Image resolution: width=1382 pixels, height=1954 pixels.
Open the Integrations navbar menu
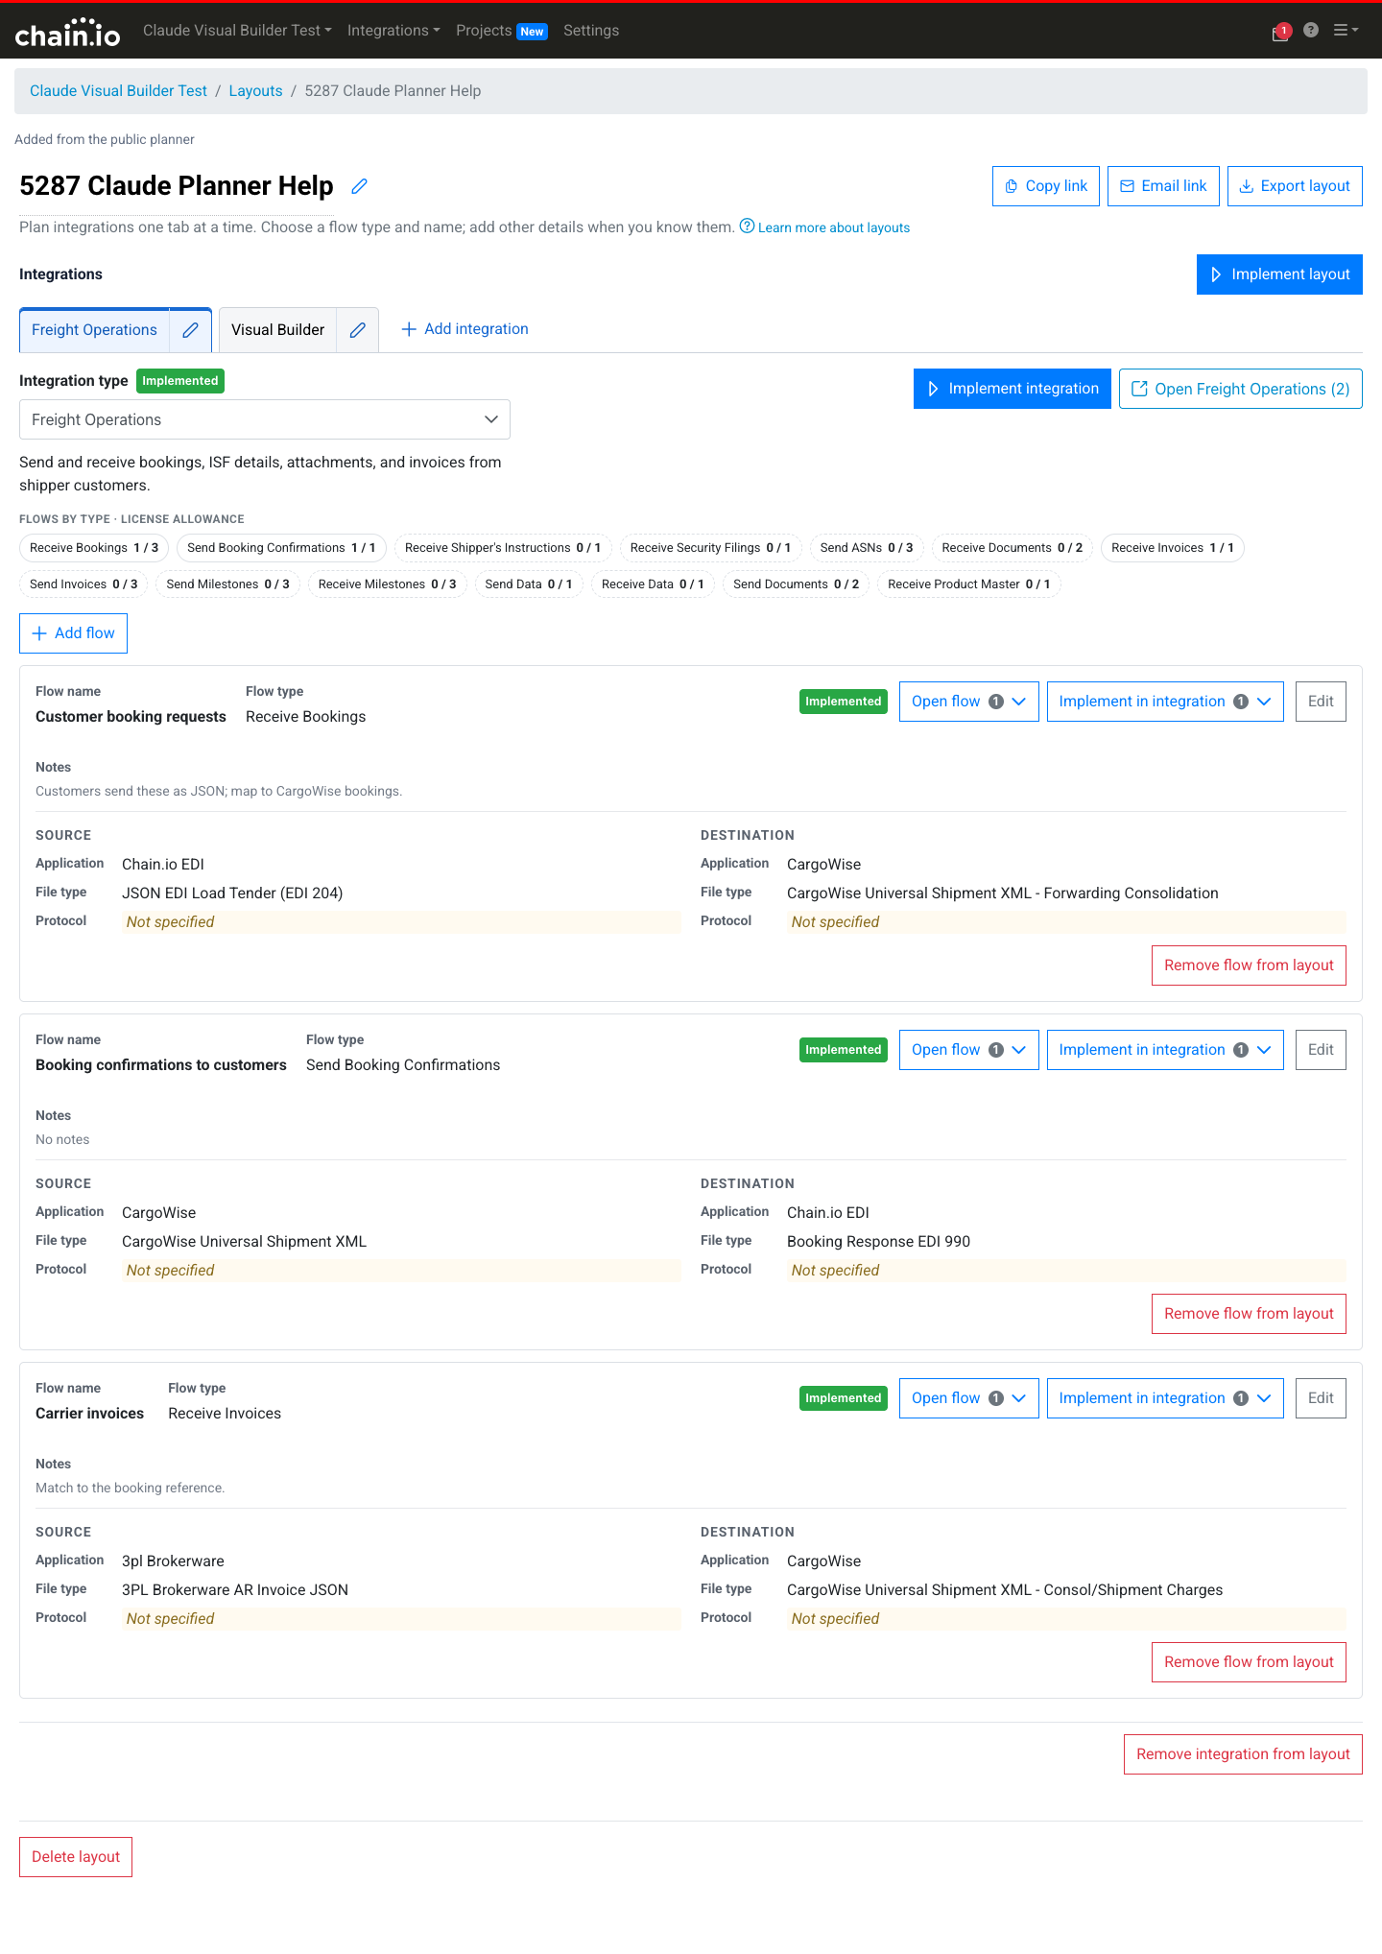(393, 31)
